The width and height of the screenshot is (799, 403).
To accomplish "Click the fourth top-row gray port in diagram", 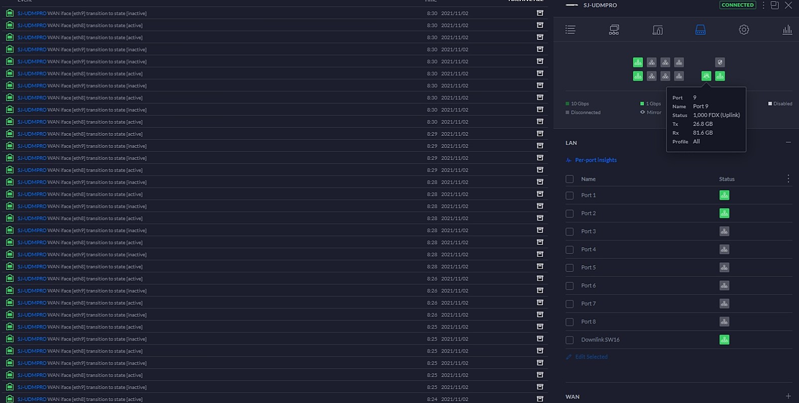I will click(679, 63).
